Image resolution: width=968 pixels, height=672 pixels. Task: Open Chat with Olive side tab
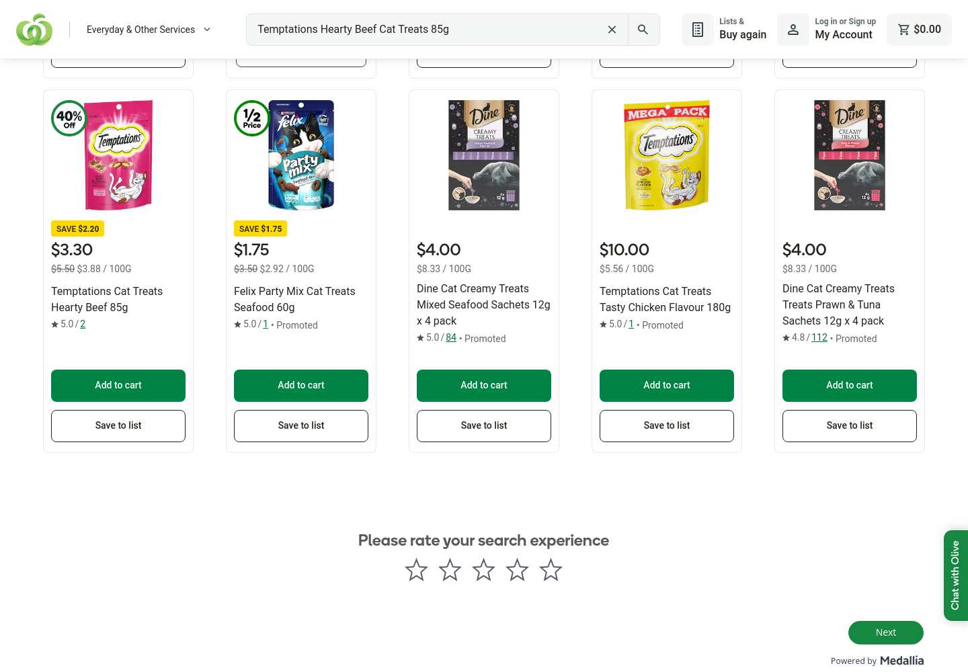click(956, 575)
